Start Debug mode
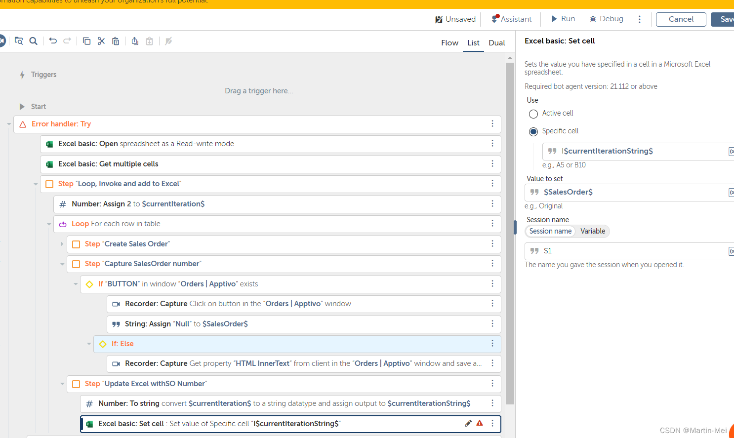 606,19
